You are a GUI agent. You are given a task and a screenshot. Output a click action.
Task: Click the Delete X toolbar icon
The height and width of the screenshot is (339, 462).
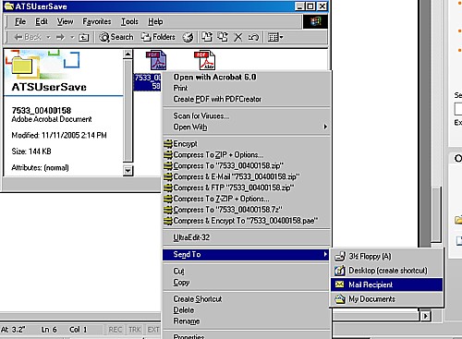pos(238,37)
